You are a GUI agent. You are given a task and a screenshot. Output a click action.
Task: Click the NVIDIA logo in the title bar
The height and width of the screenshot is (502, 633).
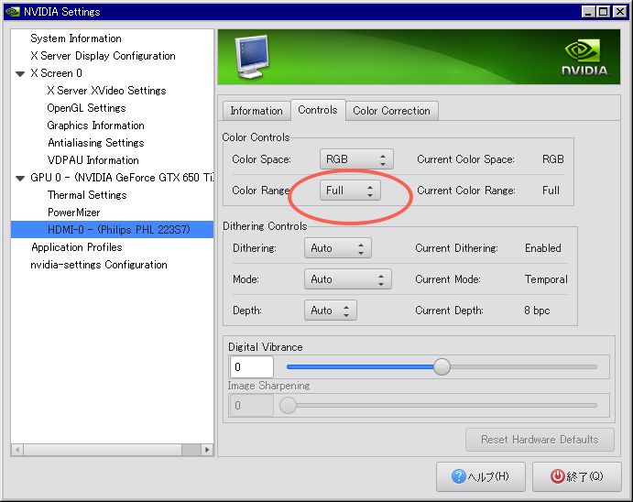[x=13, y=12]
